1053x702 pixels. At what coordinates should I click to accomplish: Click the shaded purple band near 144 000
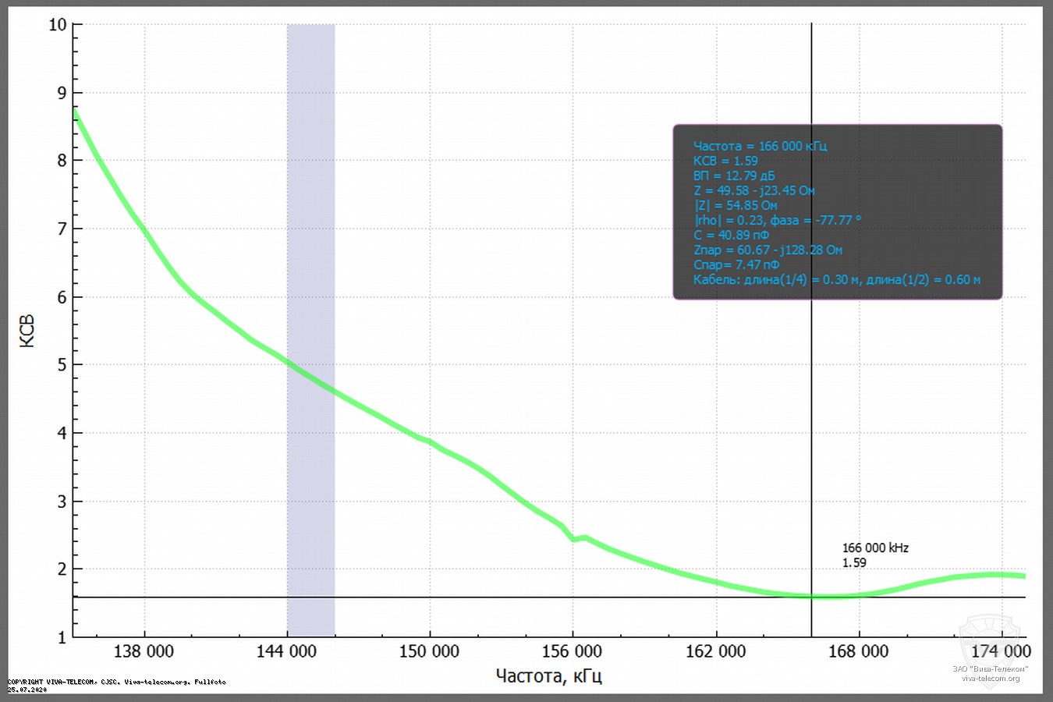tap(310, 234)
